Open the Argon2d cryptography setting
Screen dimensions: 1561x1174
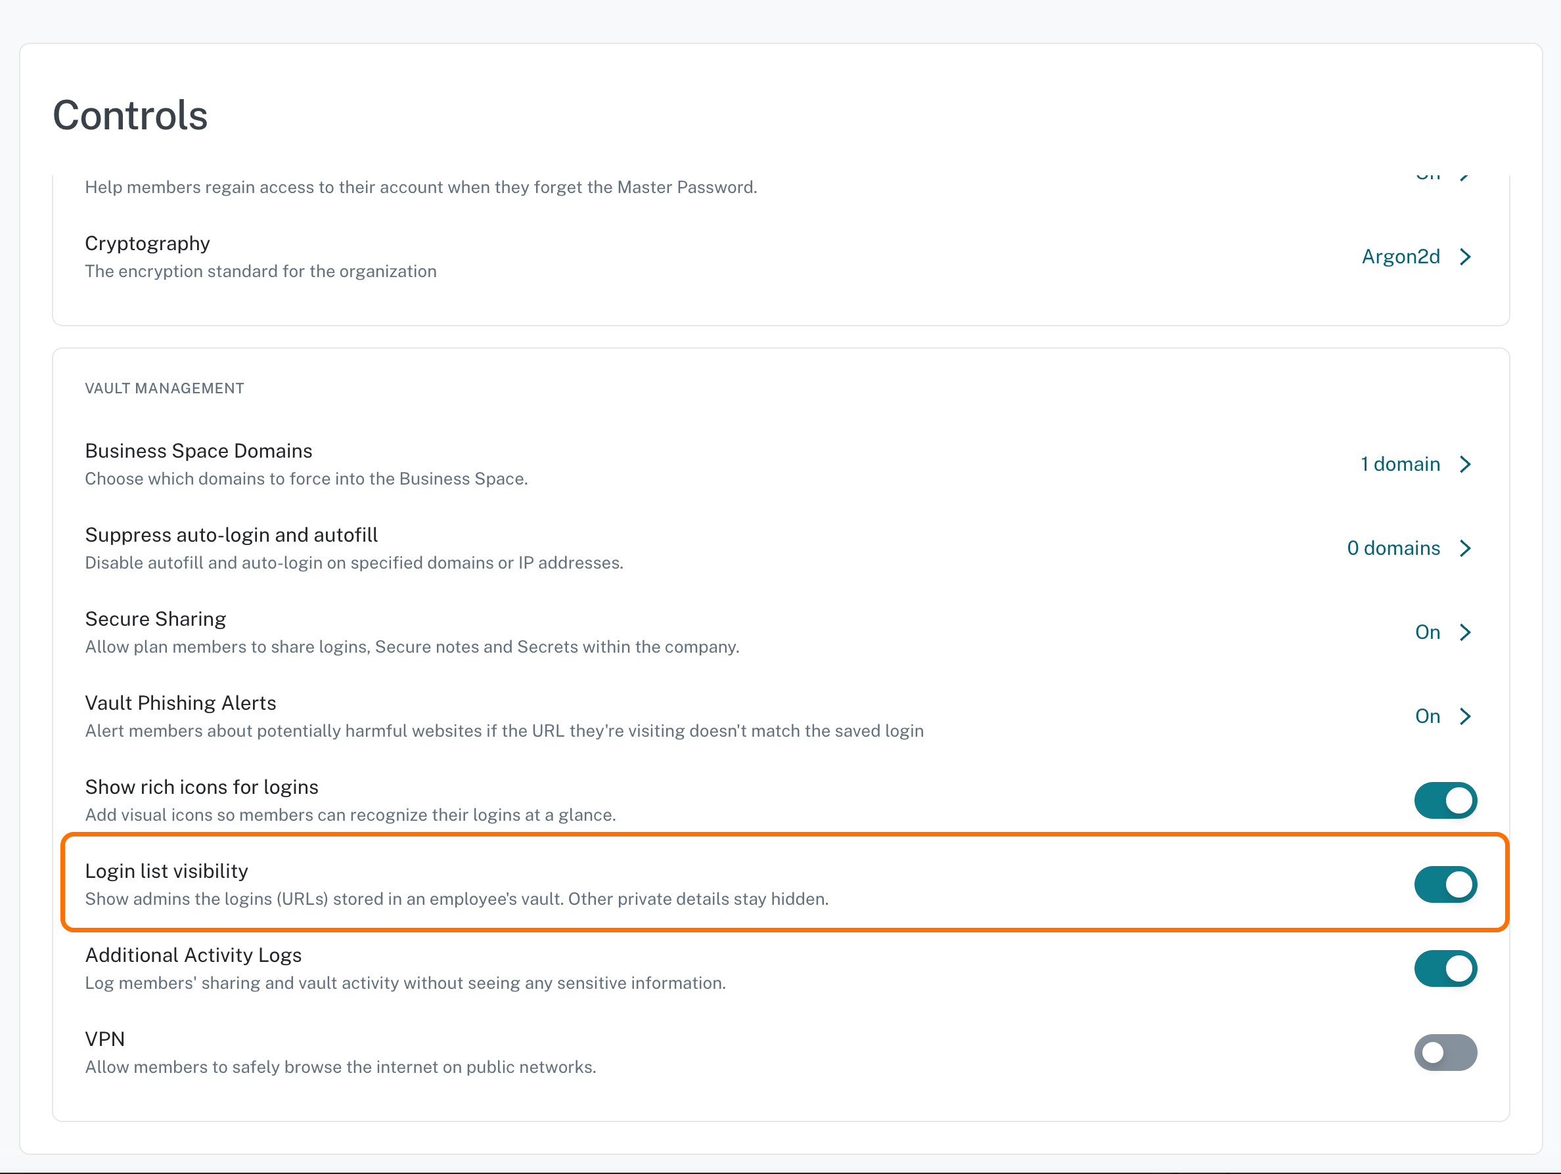point(1400,257)
